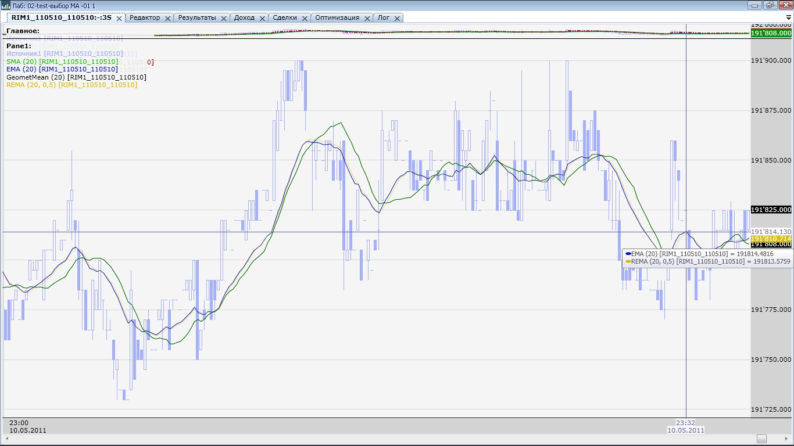The image size is (794, 446).
Task: Close the Лог tab
Action: [x=397, y=18]
